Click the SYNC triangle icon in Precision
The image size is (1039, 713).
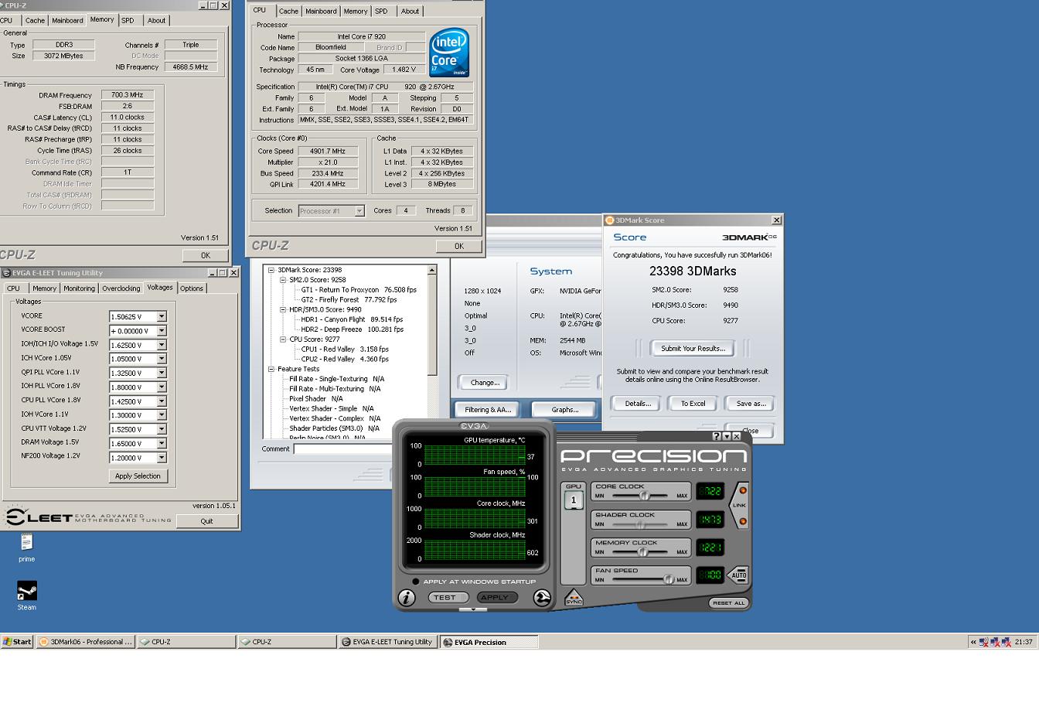574,597
